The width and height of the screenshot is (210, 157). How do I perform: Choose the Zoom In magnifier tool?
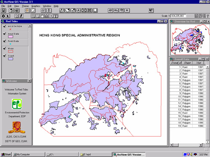pyautogui.click(x=33, y=16)
